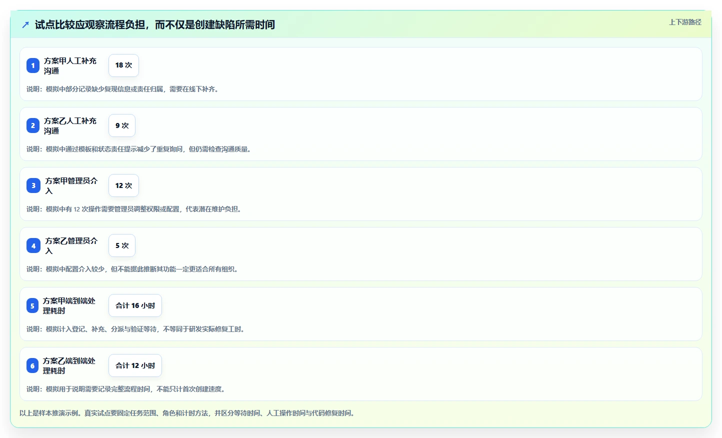Click the 合计 16 小时 value chip
This screenshot has width=722, height=438.
(135, 305)
